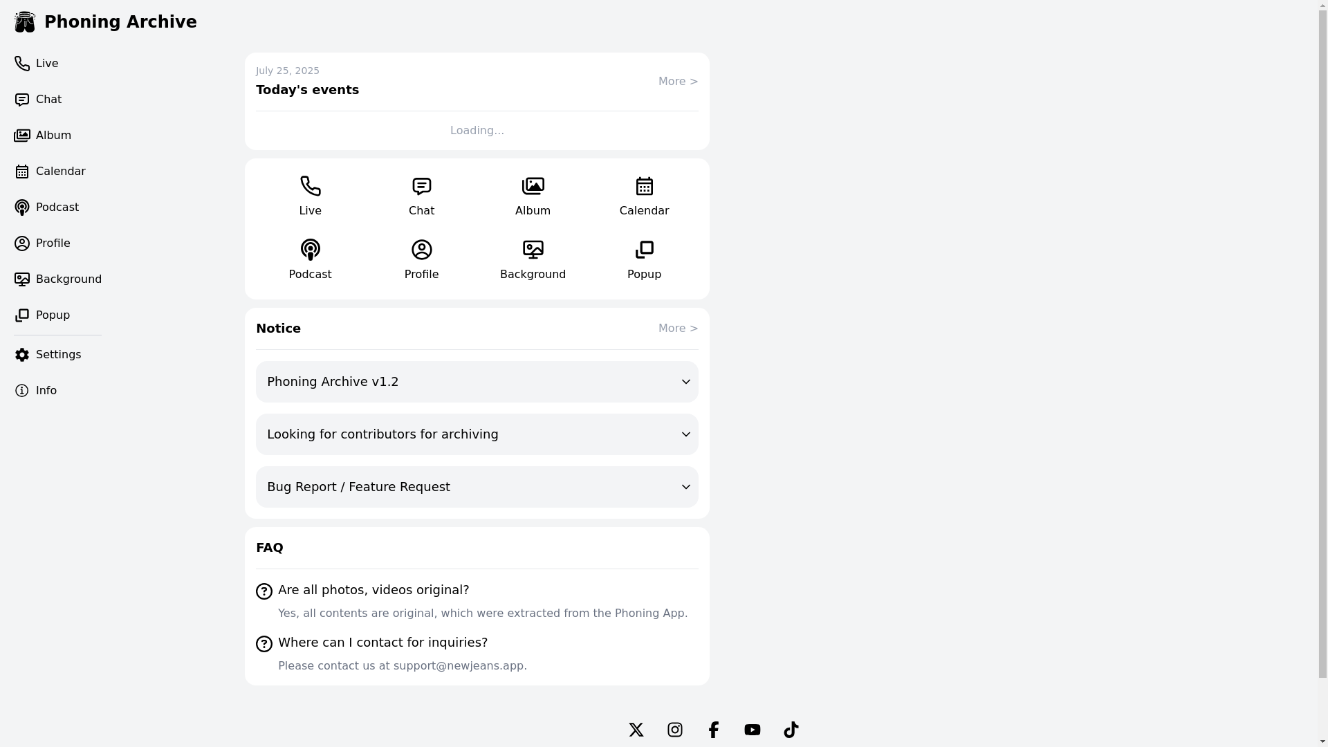Click question 'Where can I contact for inquiries?'

pyautogui.click(x=382, y=643)
